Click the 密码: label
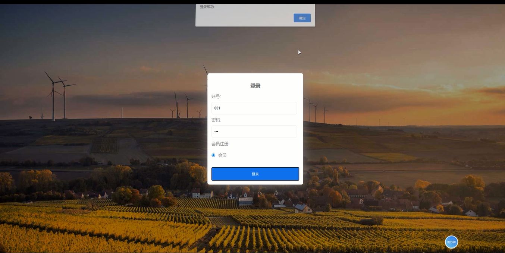The image size is (505, 253). (x=216, y=120)
